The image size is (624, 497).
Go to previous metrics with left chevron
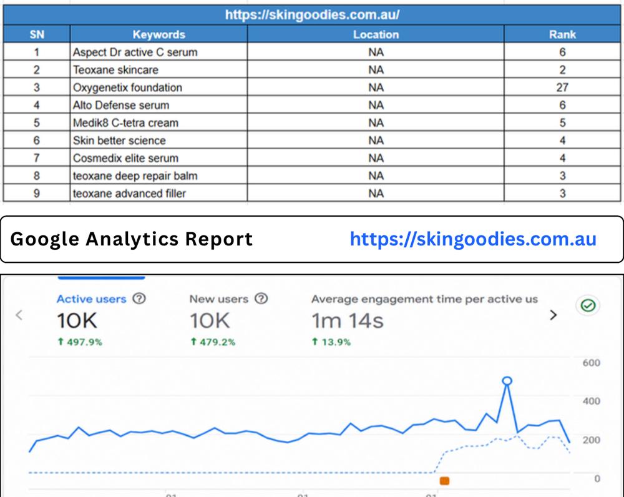pos(19,315)
